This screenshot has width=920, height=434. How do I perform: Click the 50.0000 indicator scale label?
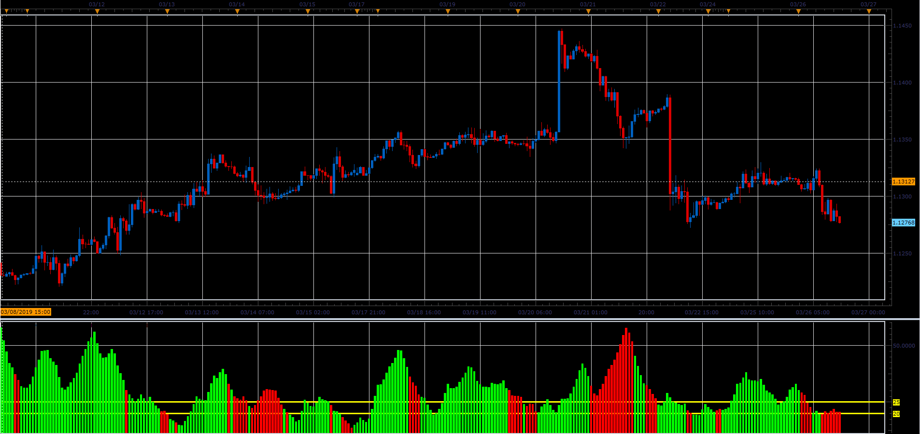(x=904, y=346)
